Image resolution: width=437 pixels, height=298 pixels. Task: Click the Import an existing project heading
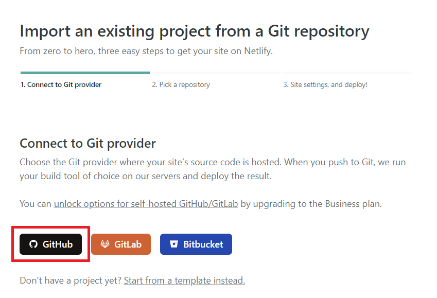tap(195, 31)
